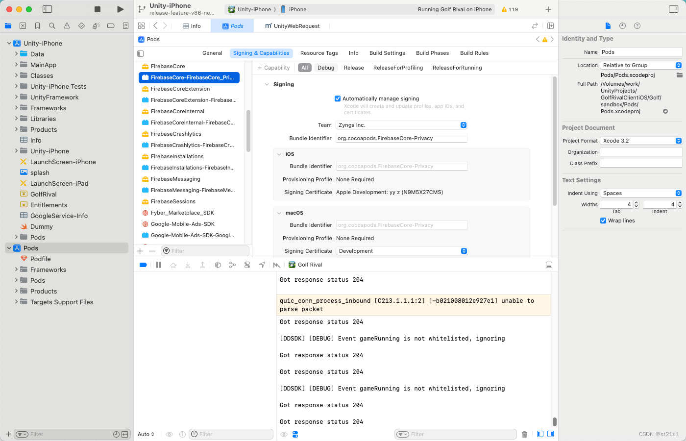
Task: Open the Bookmark navigator icon
Action: pyautogui.click(x=37, y=26)
